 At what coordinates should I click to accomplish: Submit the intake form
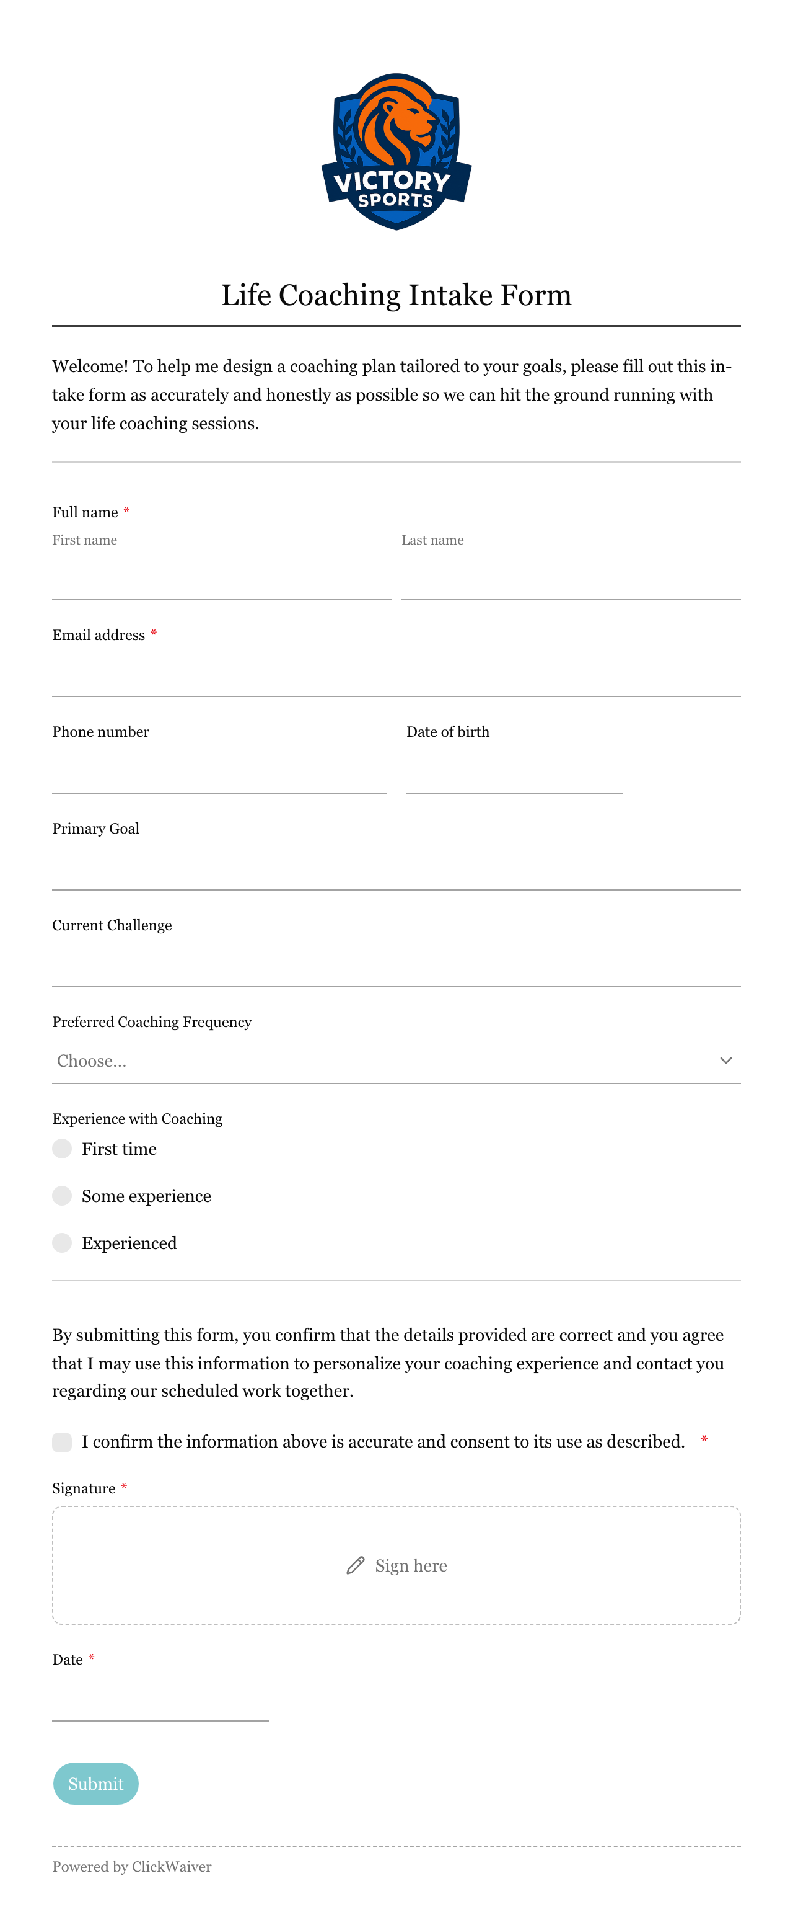96,1783
